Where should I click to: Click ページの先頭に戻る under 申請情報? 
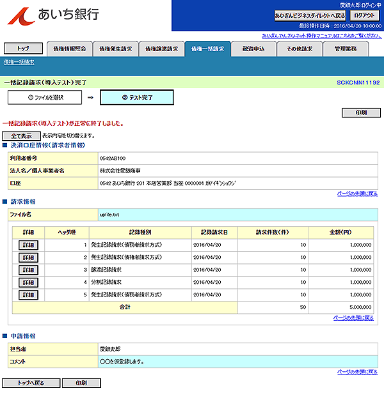(x=357, y=372)
